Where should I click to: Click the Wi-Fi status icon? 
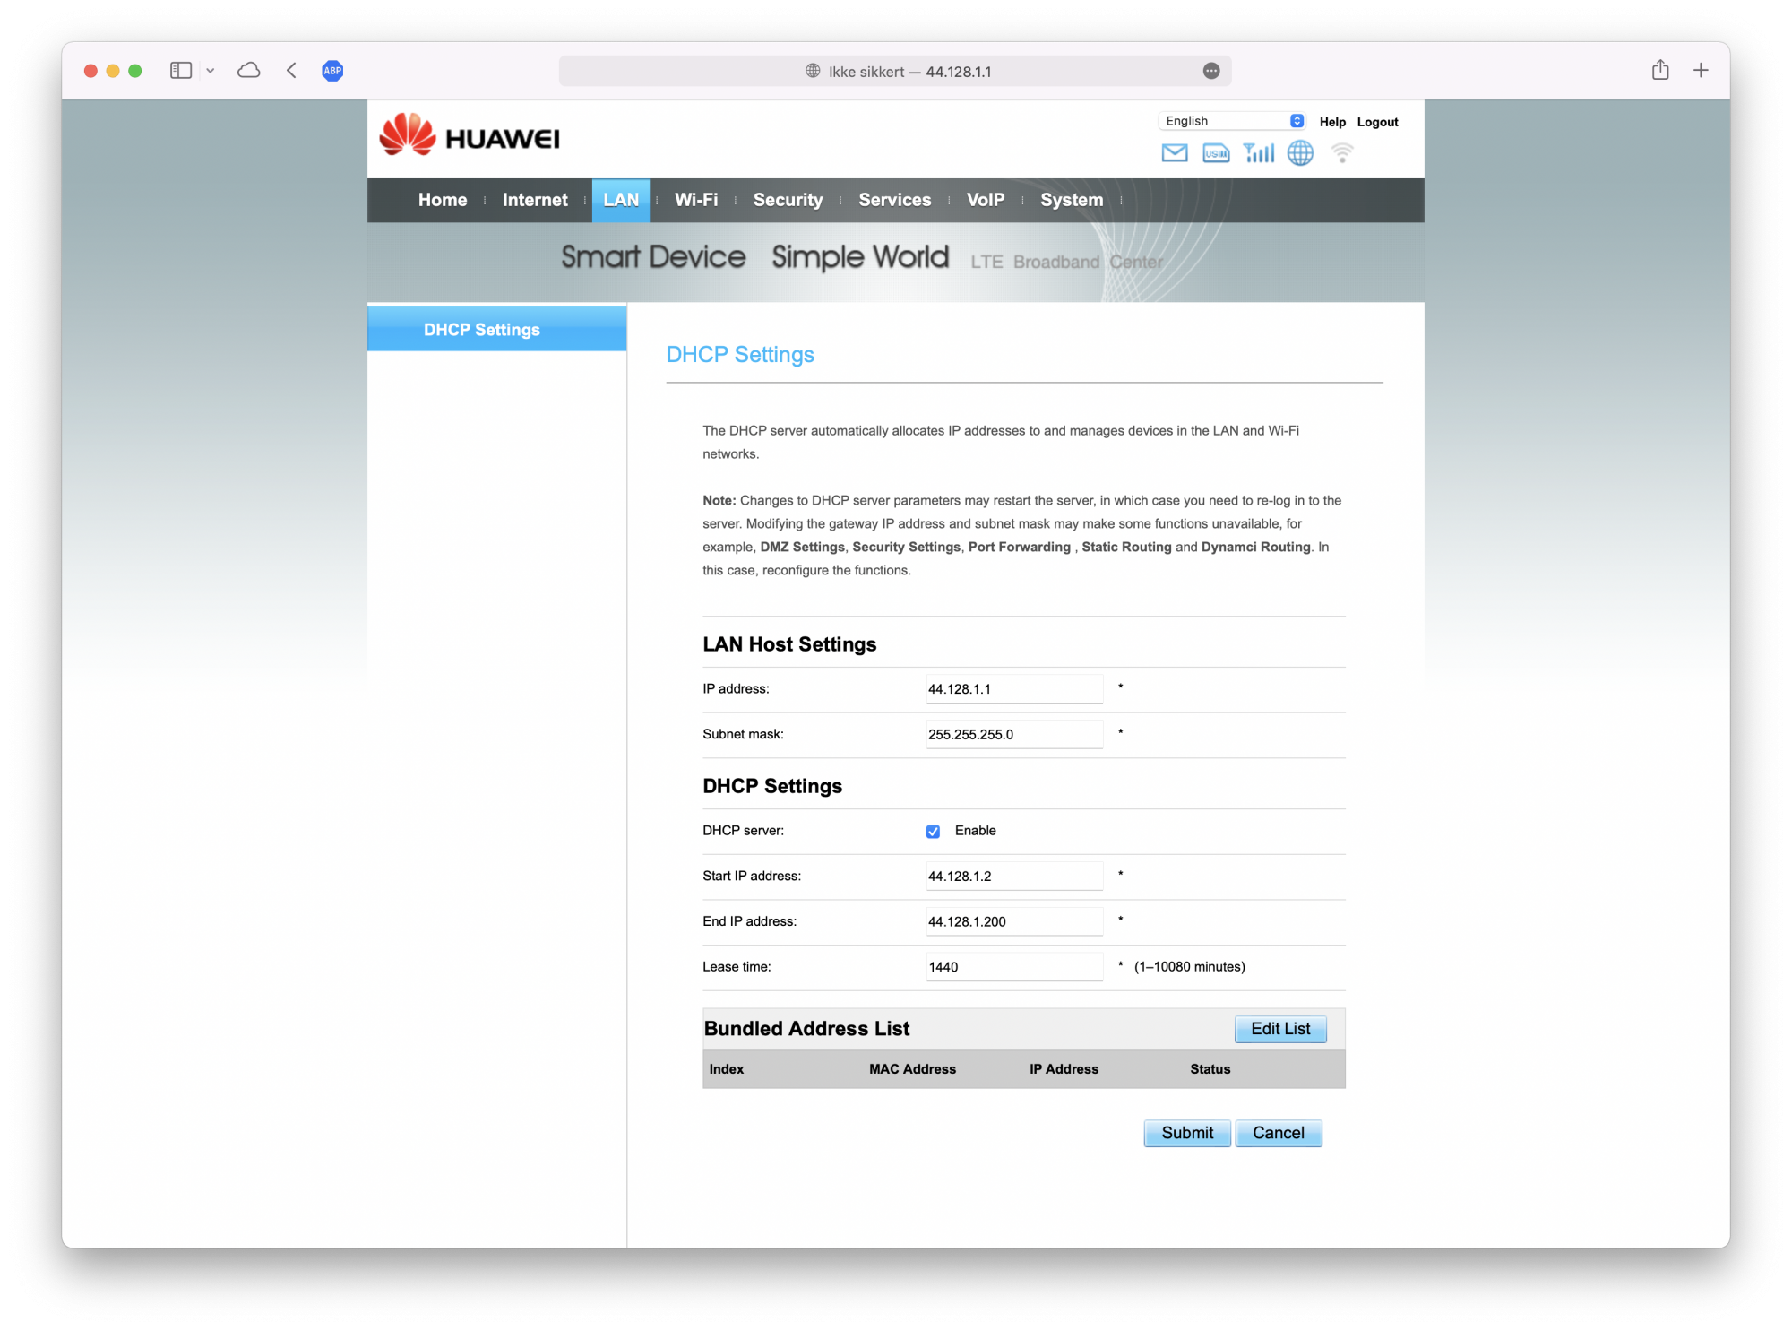point(1341,153)
